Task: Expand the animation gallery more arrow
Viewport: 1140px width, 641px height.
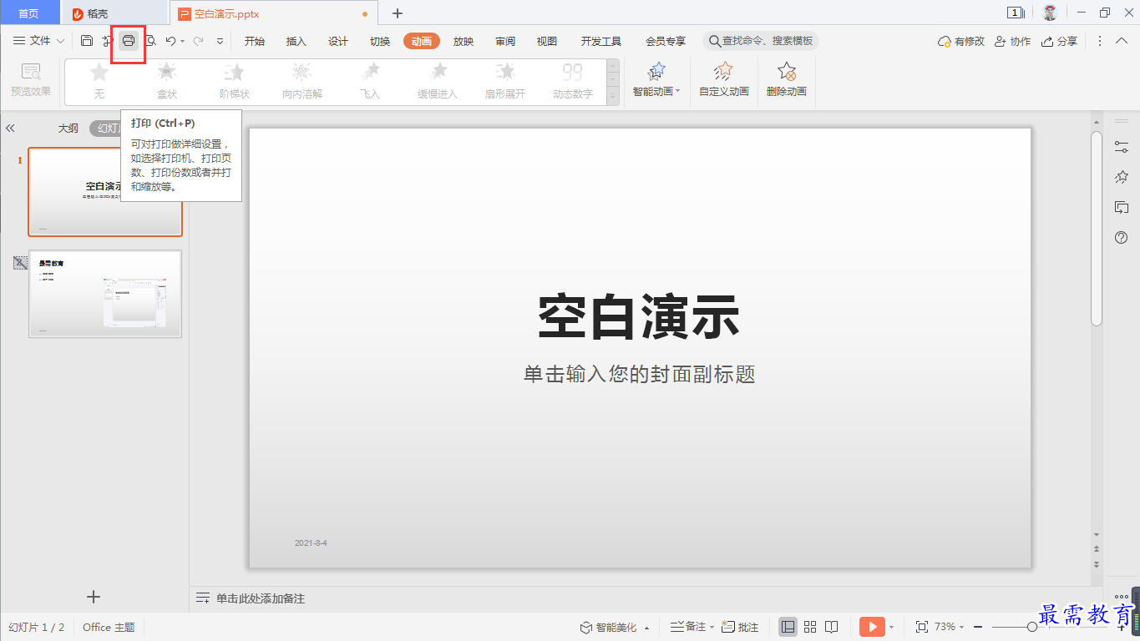Action: (613, 97)
